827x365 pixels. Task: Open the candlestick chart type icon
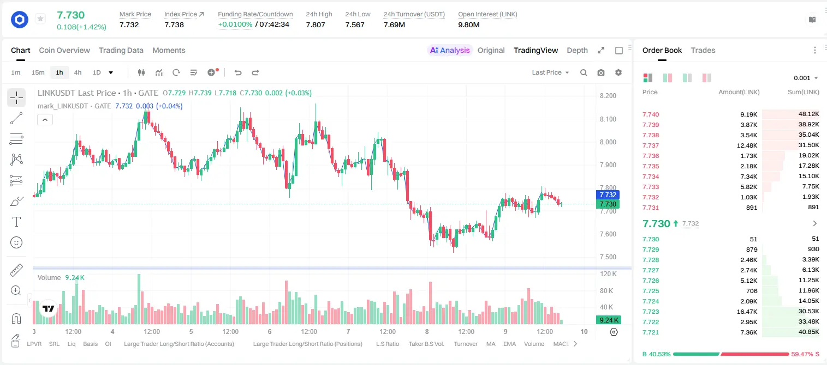(x=141, y=72)
